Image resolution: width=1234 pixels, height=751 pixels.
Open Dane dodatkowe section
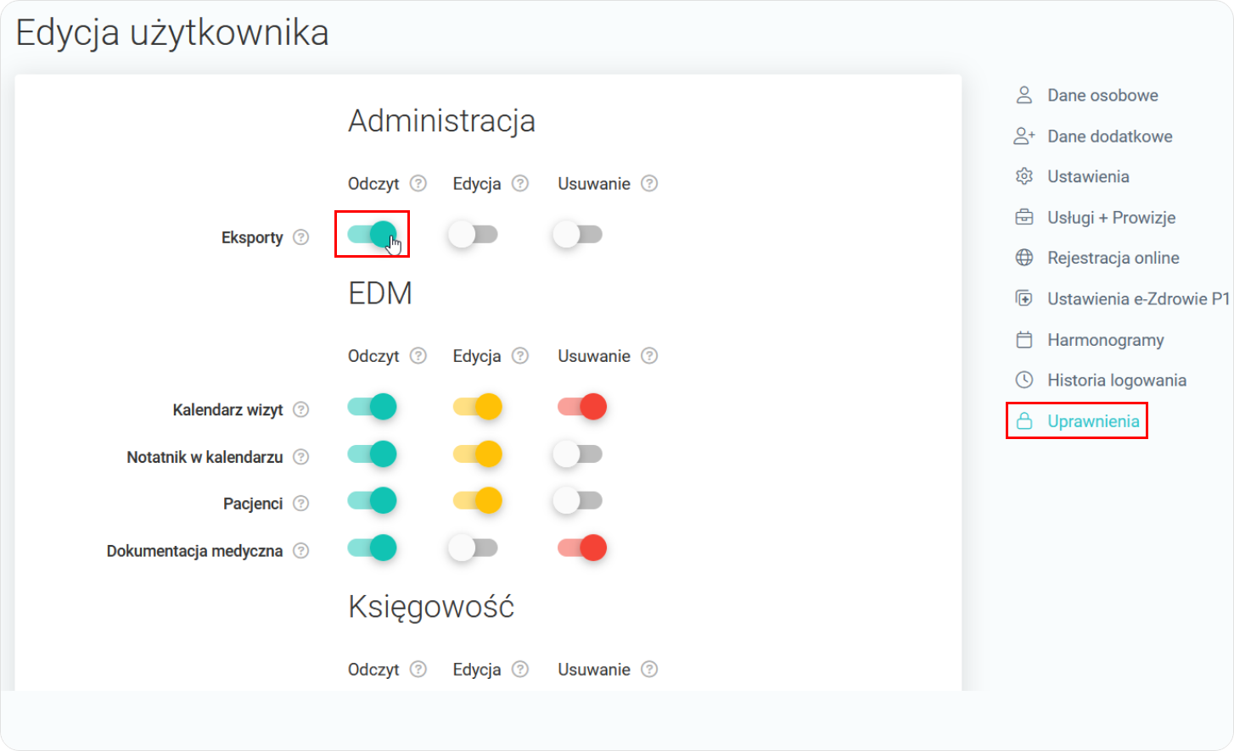click(1109, 136)
